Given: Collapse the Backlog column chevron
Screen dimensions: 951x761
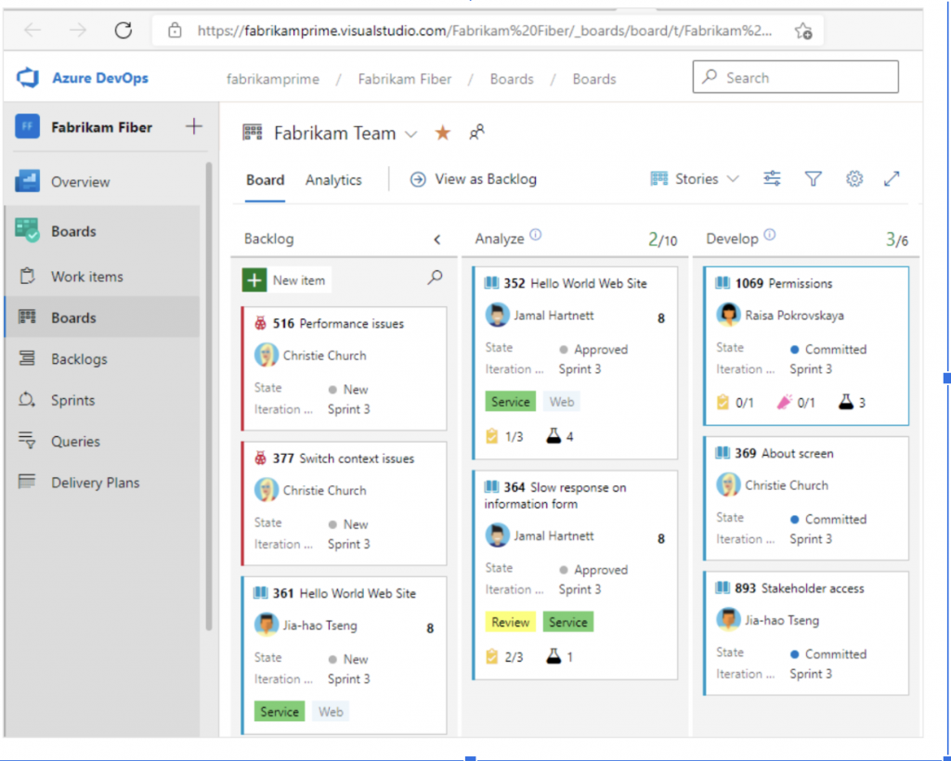Looking at the screenshot, I should tap(437, 240).
